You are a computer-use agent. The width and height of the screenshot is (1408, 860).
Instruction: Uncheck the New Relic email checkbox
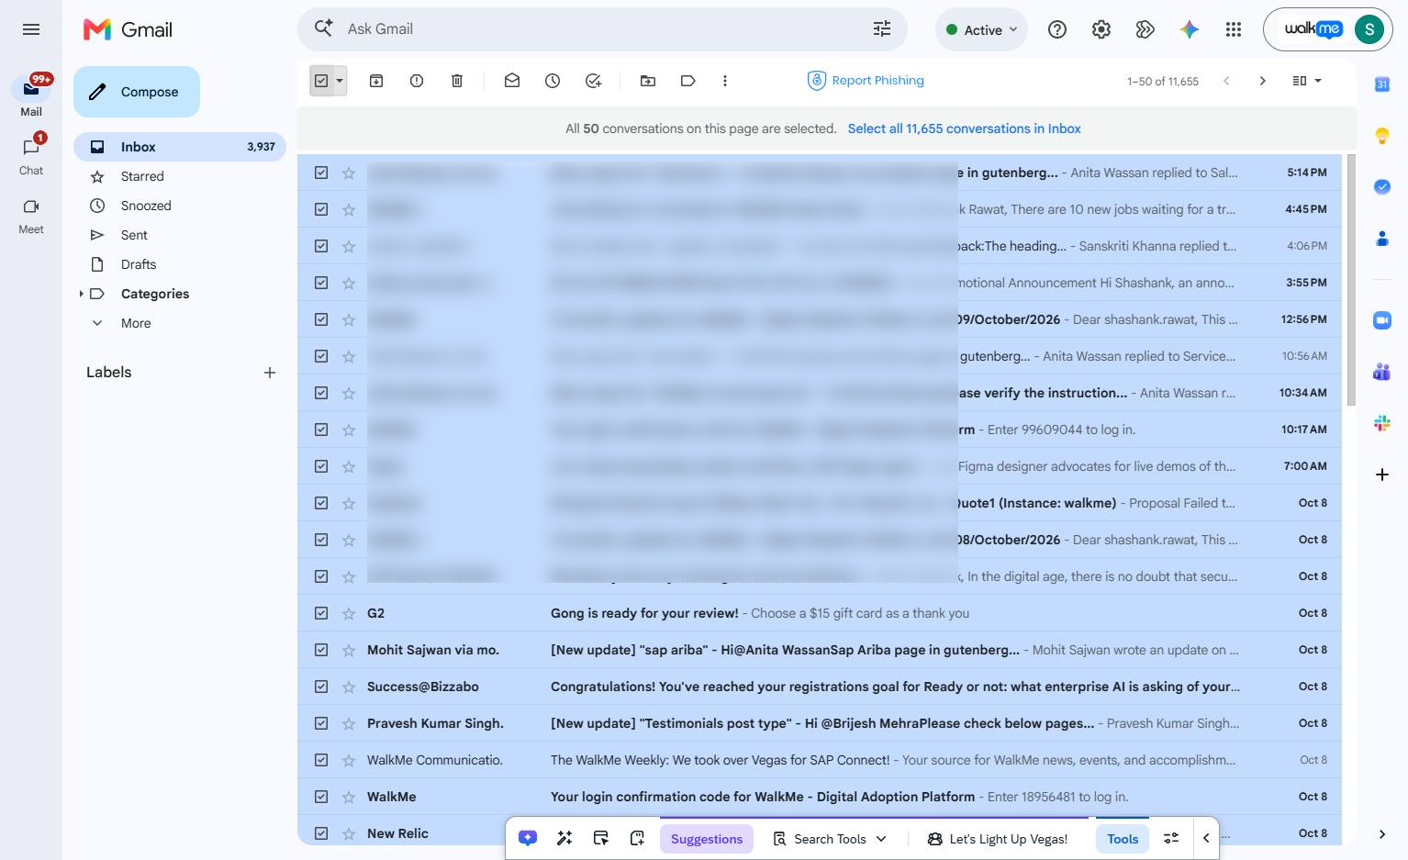tap(321, 833)
